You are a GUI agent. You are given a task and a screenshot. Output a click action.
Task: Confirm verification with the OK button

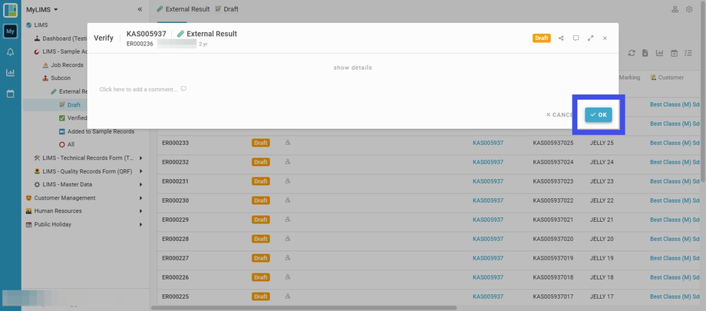point(599,114)
